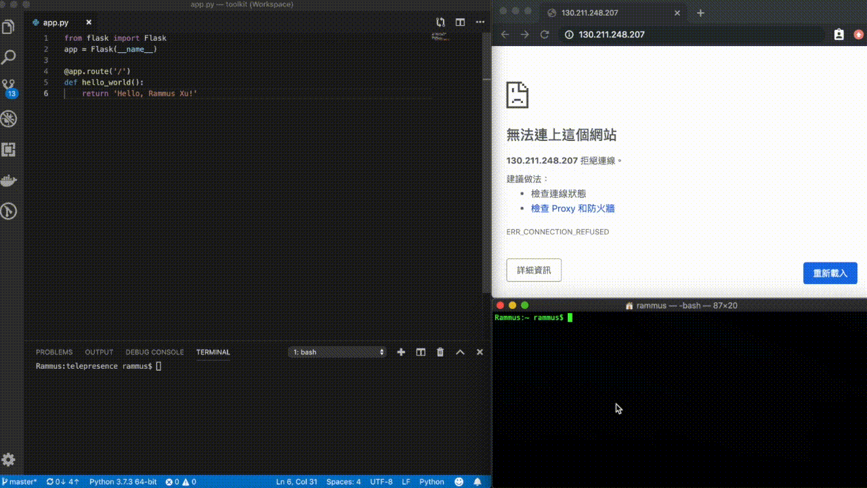867x488 pixels.
Task: Switch to the PROBLEMS panel tab
Action: (54, 352)
